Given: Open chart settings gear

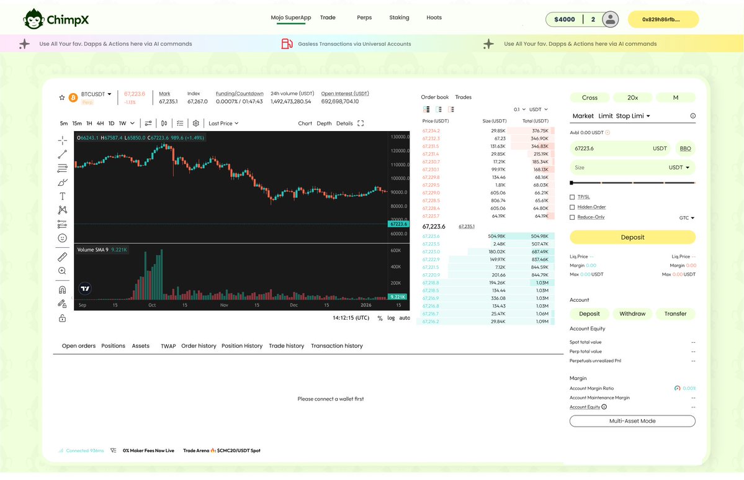Looking at the screenshot, I should tap(195, 123).
